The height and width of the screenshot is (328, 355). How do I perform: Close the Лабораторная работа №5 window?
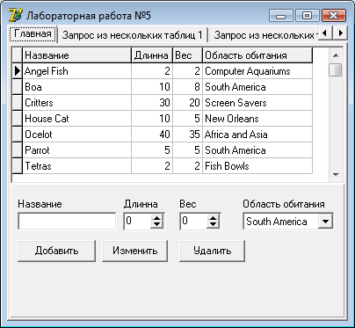click(333, 15)
